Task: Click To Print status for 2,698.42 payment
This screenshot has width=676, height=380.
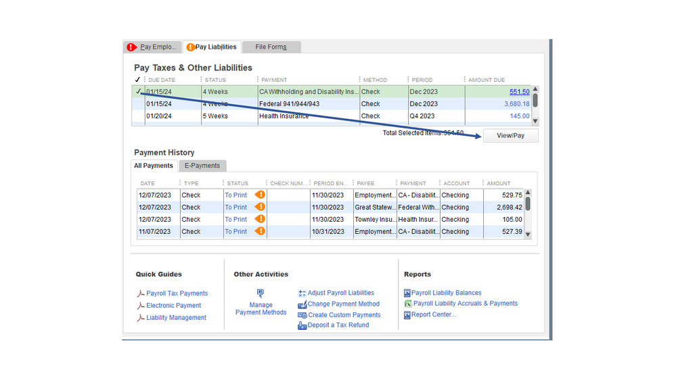Action: tap(236, 207)
